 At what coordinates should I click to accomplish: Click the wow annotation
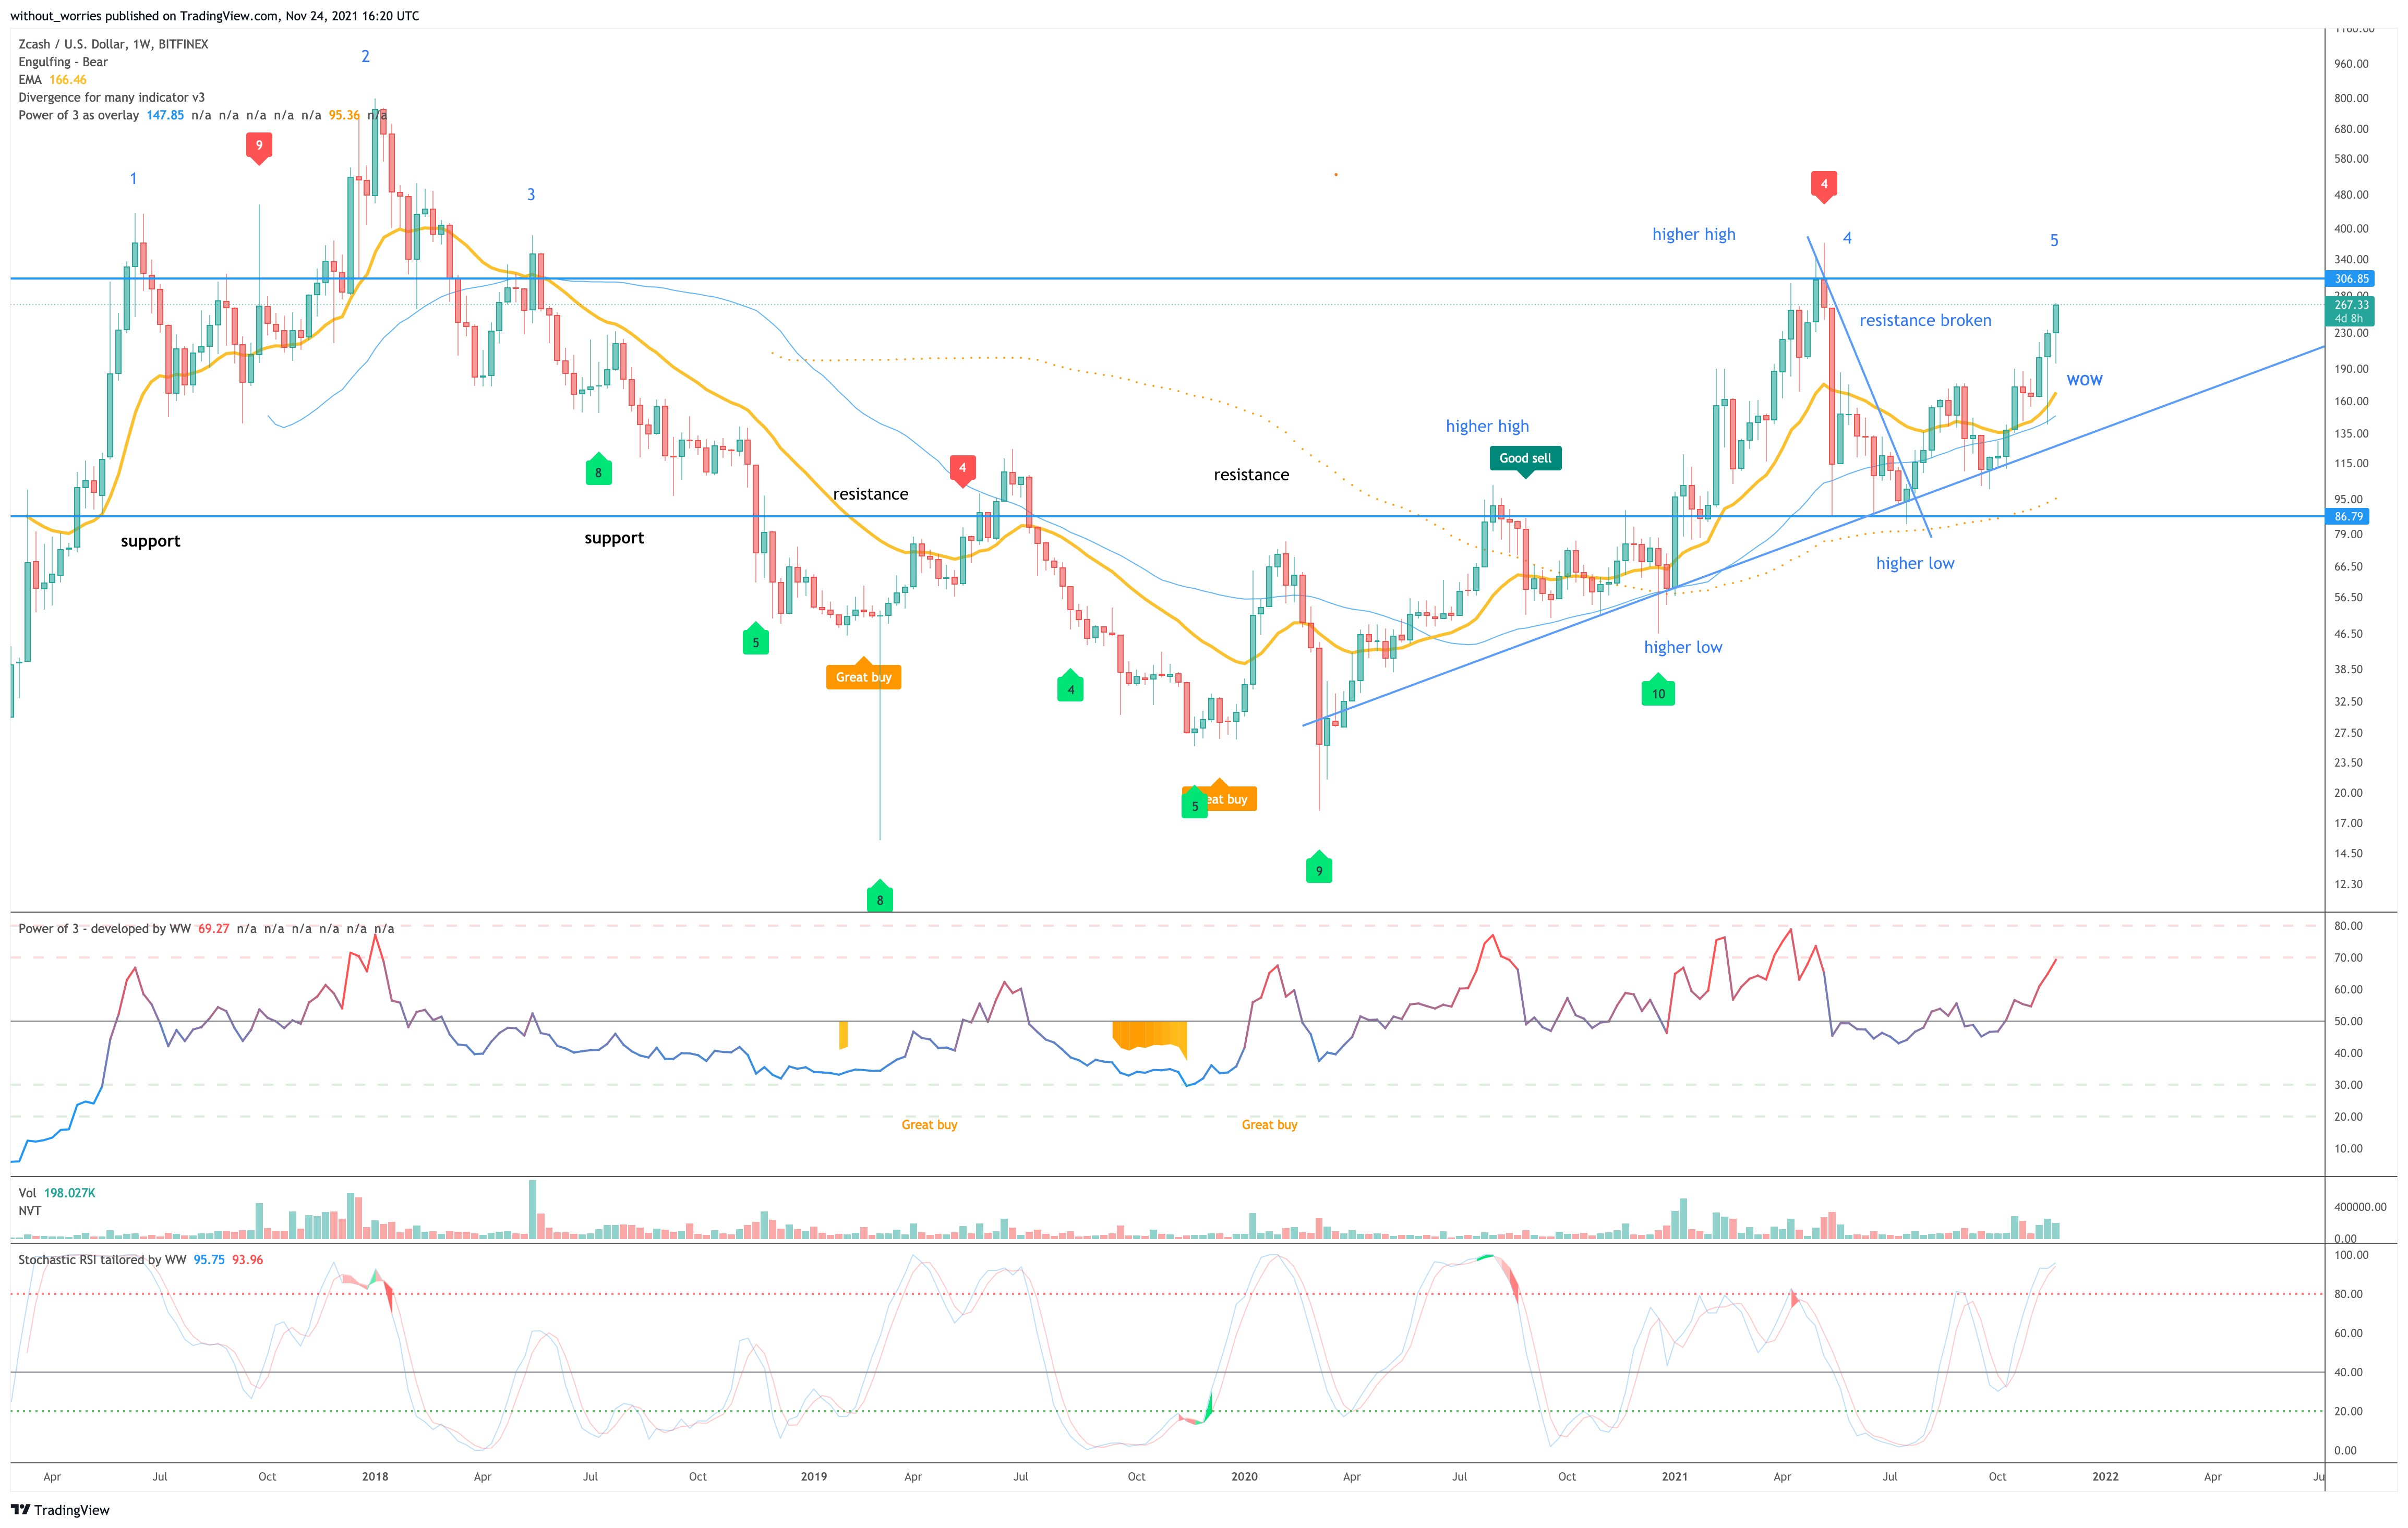click(x=2084, y=380)
